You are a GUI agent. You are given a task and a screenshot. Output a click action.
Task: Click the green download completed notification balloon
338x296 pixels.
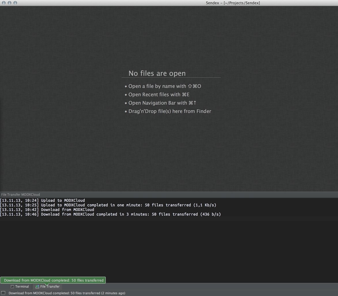[53, 280]
